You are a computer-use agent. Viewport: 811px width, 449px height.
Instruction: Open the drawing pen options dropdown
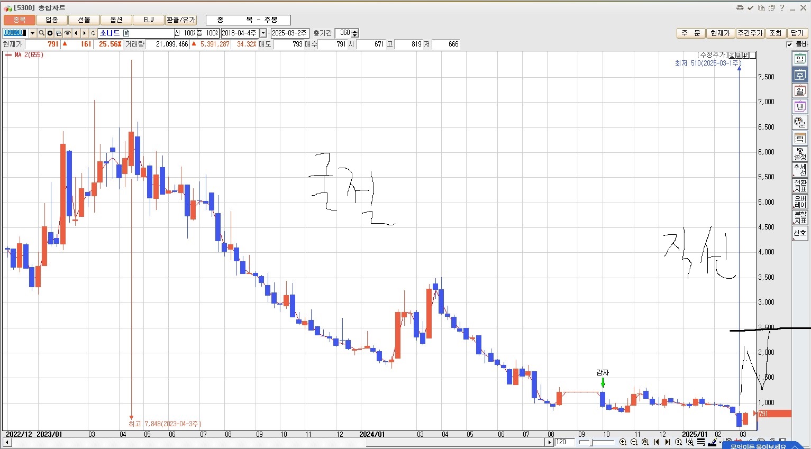click(x=720, y=442)
